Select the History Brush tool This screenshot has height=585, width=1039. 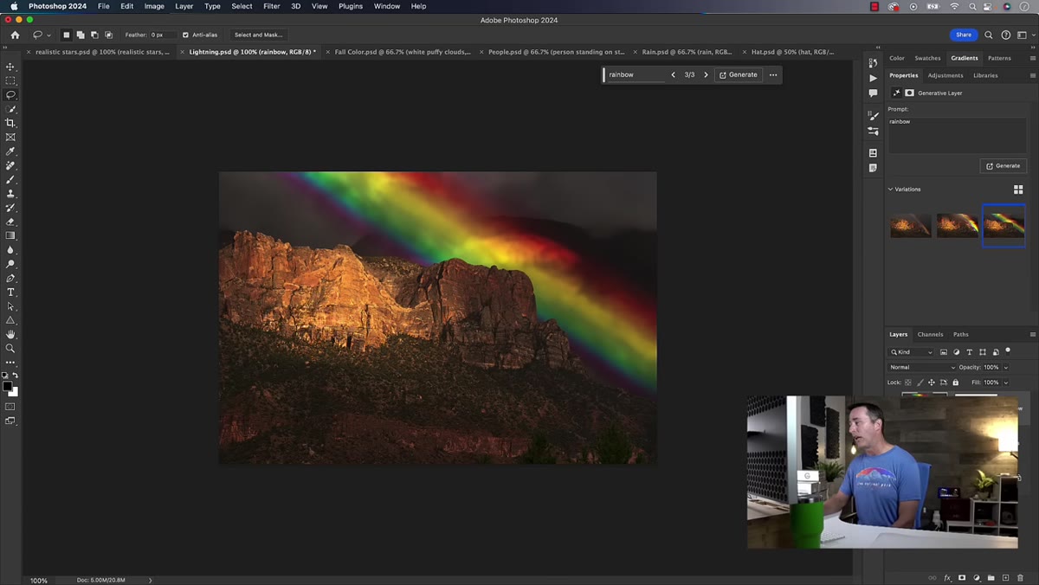(10, 208)
